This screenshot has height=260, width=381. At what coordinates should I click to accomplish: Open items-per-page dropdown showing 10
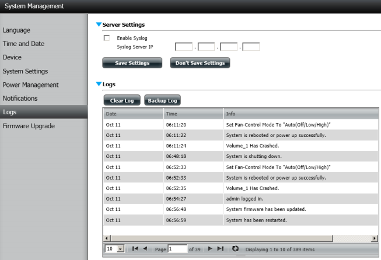(x=115, y=248)
